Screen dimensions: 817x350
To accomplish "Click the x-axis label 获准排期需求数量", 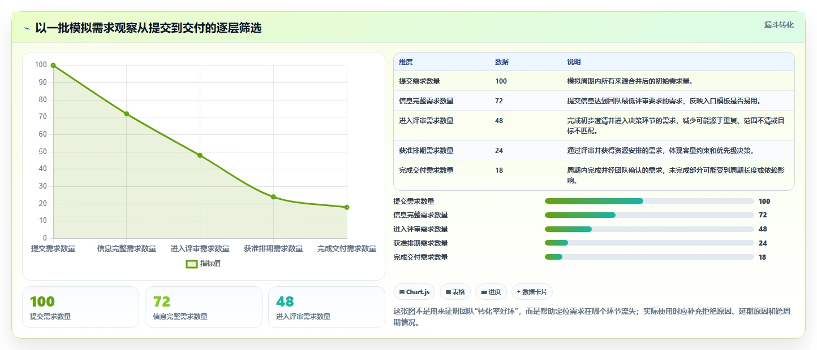I will [273, 249].
